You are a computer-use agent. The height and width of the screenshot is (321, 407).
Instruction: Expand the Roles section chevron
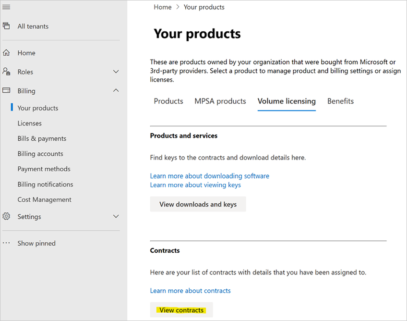point(116,72)
